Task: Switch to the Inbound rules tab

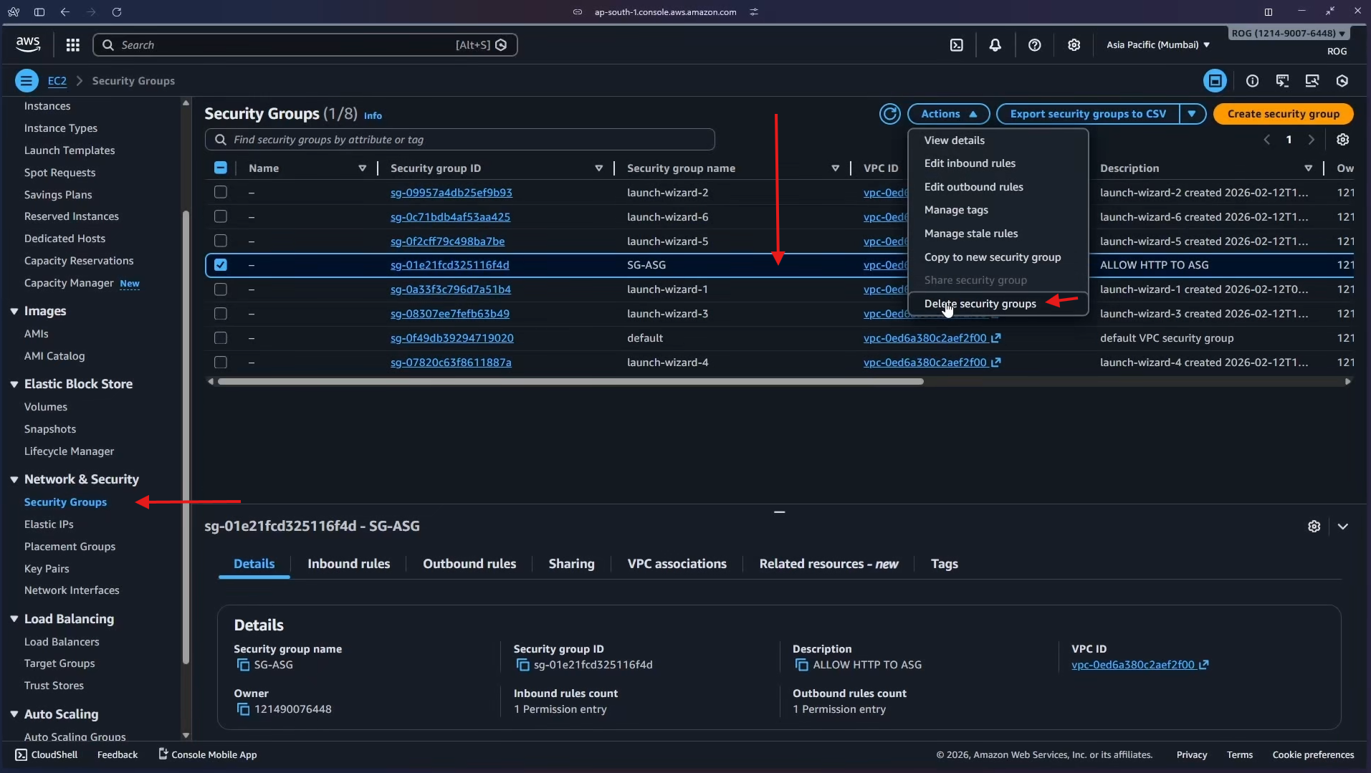Action: tap(348, 565)
